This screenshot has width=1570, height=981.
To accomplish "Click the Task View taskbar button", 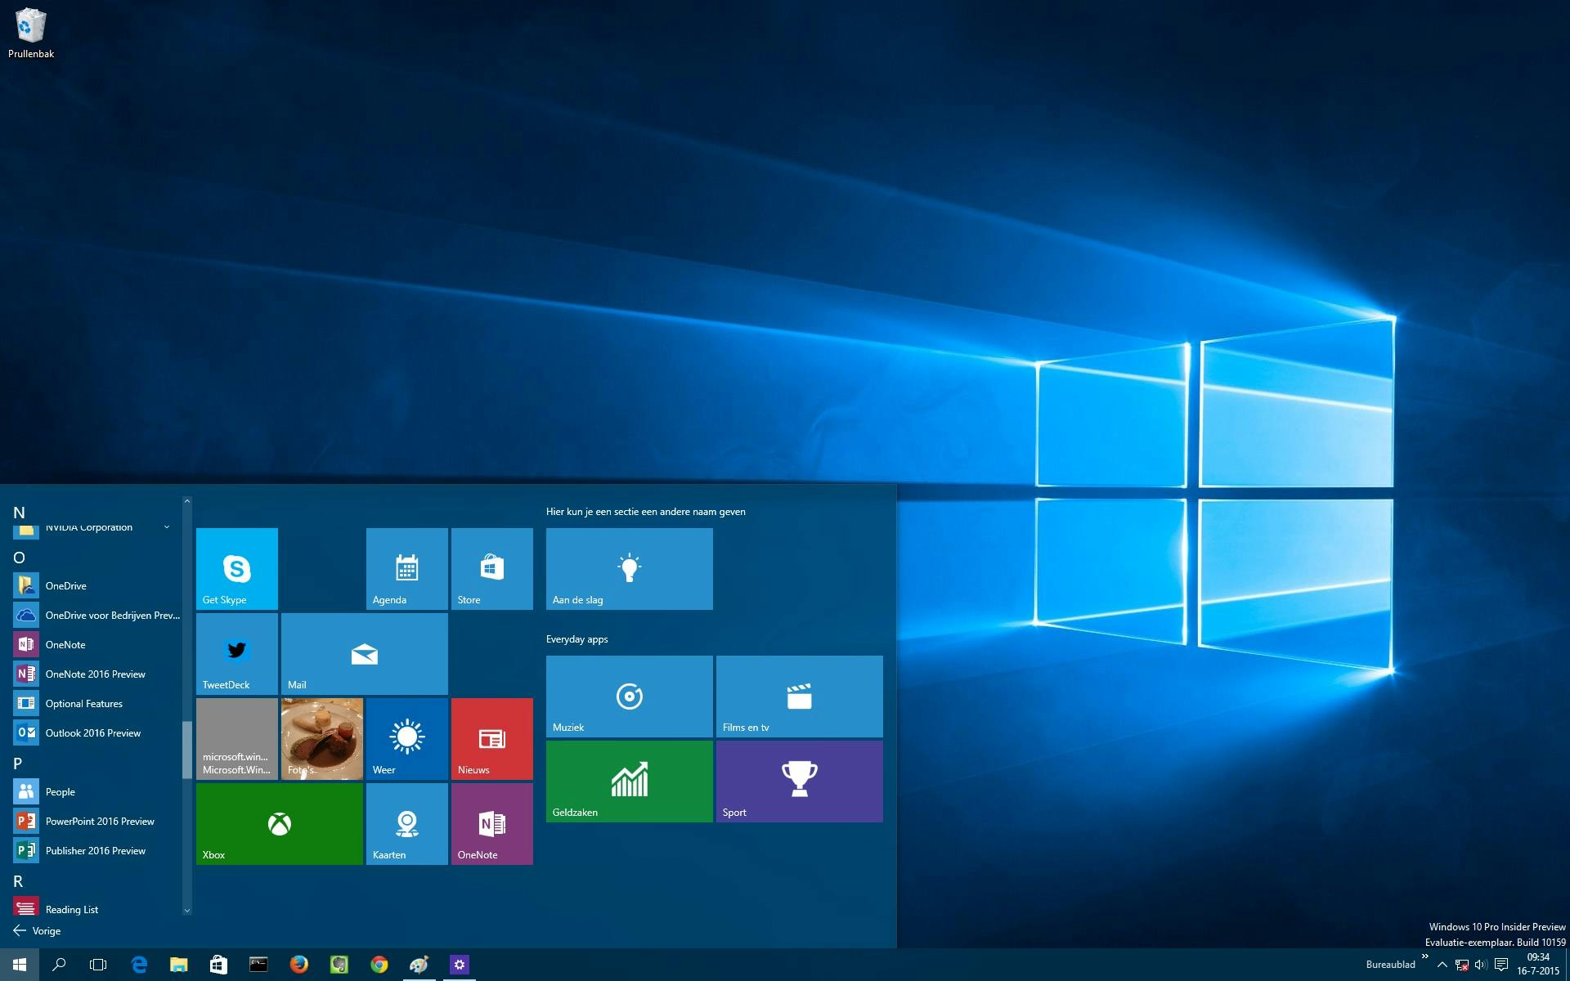I will (x=98, y=965).
